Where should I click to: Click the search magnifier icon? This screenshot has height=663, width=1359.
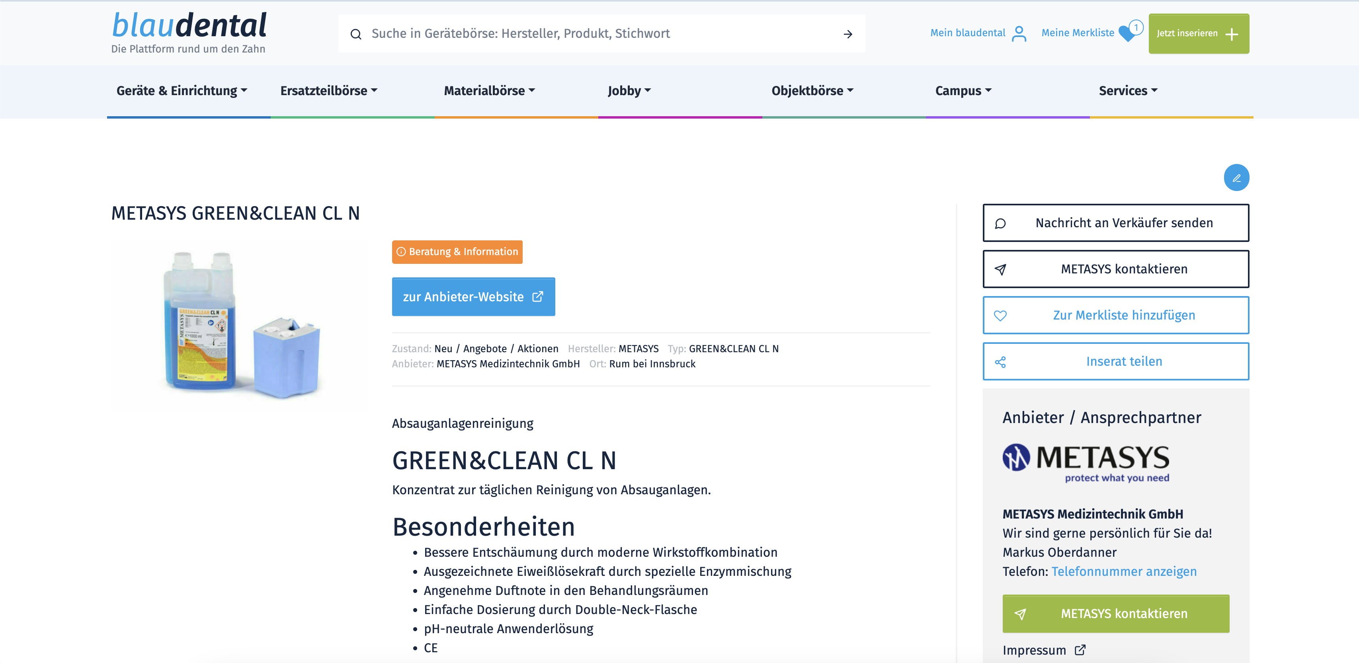point(356,34)
